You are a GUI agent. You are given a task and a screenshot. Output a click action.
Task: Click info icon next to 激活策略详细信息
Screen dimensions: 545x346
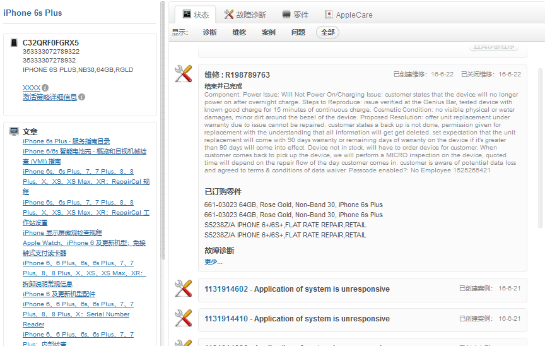point(81,97)
